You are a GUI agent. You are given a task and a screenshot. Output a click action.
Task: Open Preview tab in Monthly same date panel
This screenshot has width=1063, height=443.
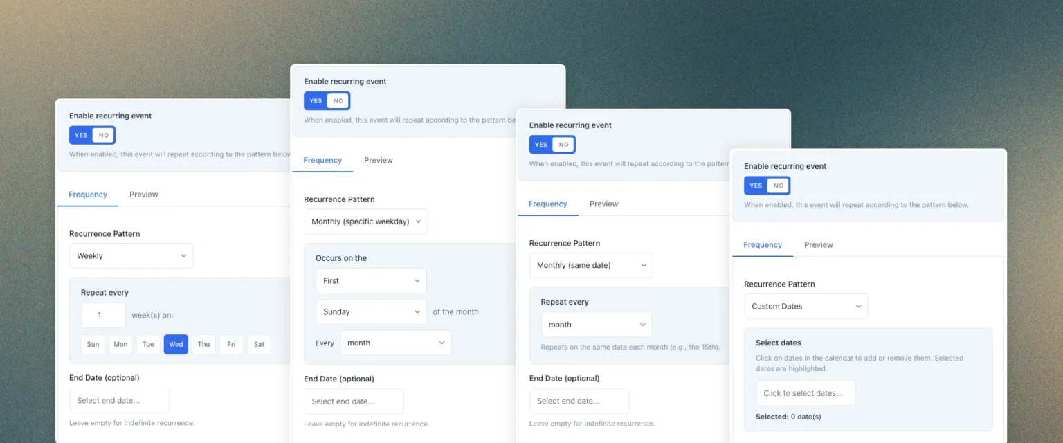pos(604,204)
